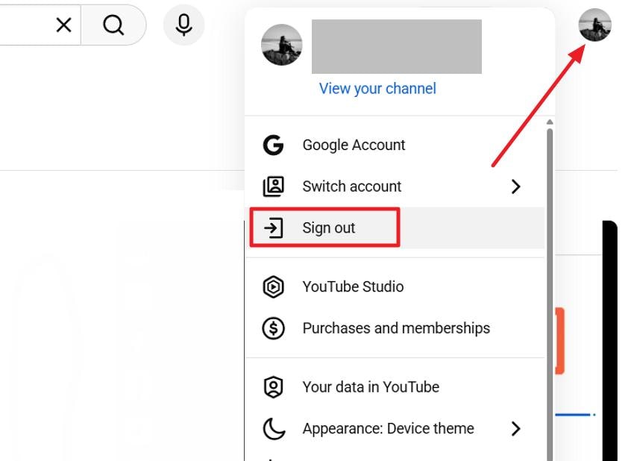Expand the Appearance theme submenu chevron

coord(516,429)
